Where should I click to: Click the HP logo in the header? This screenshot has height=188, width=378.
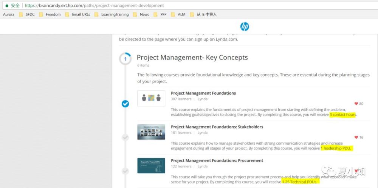245,27
